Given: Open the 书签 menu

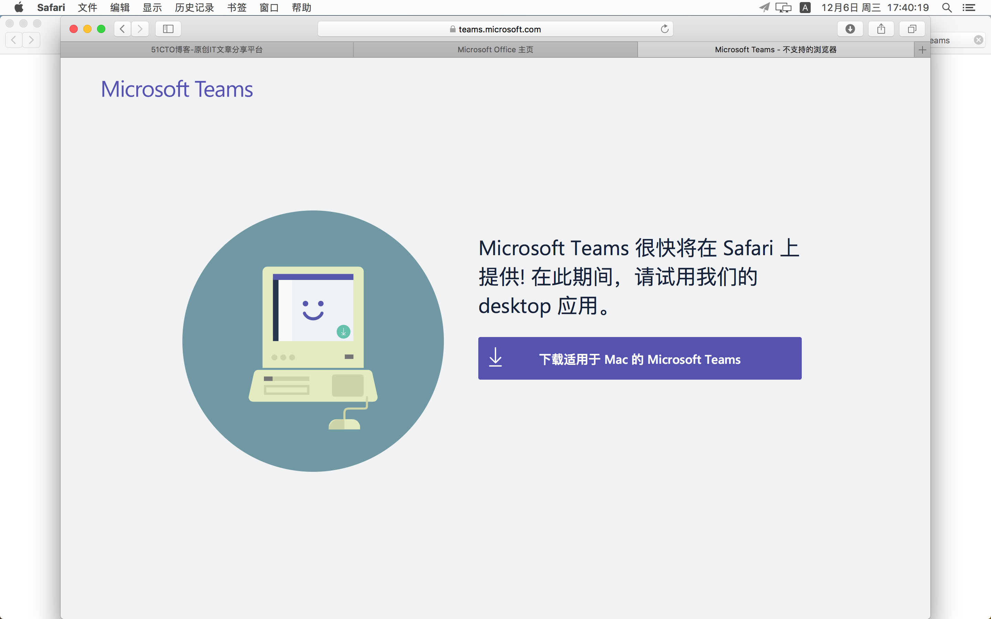Looking at the screenshot, I should pos(237,7).
